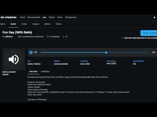The height and width of the screenshot is (117, 157).
Task: Switch to the Vídeos tab
Action: click(59, 24)
